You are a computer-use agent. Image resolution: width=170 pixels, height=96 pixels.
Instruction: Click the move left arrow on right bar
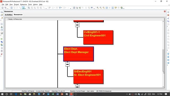pos(168,60)
